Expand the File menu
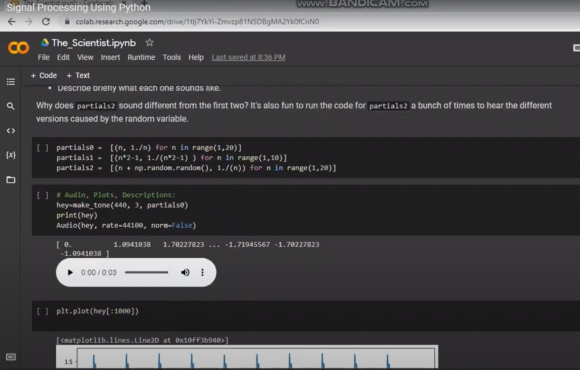This screenshot has width=580, height=370. tap(44, 57)
